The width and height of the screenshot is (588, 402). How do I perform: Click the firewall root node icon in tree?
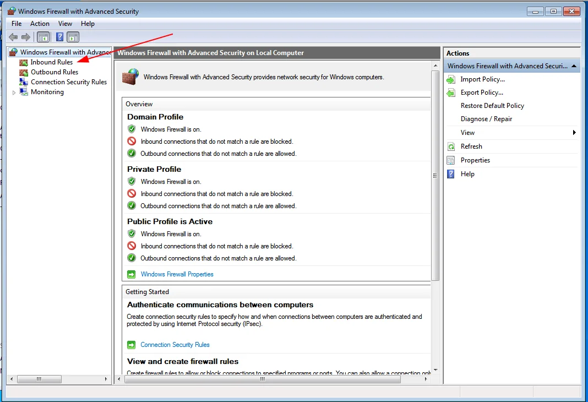point(14,52)
